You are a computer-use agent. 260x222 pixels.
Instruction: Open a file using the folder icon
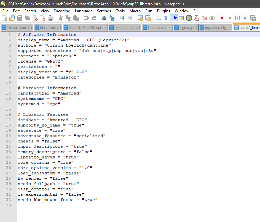tap(12, 18)
